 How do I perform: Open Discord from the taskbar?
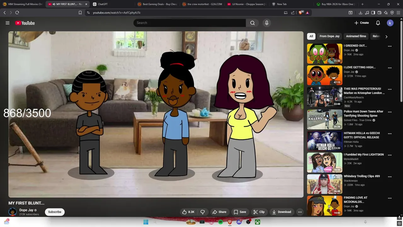coord(239,222)
